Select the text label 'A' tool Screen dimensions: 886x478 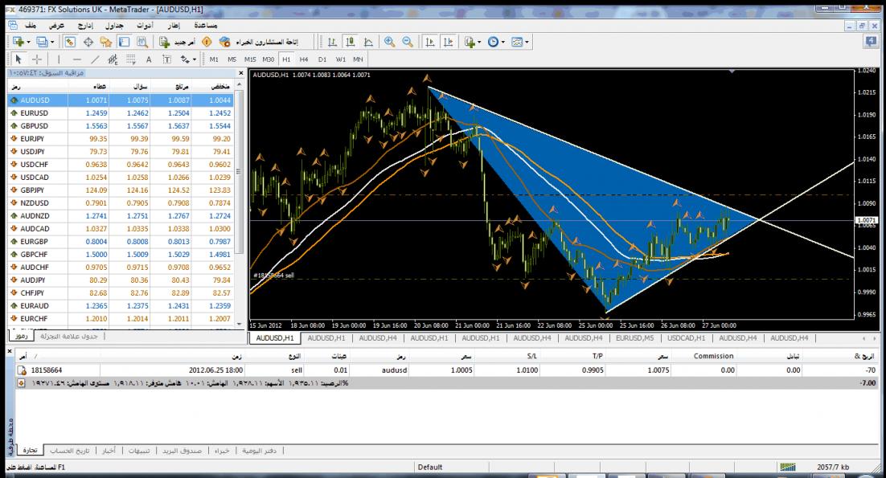pos(149,59)
